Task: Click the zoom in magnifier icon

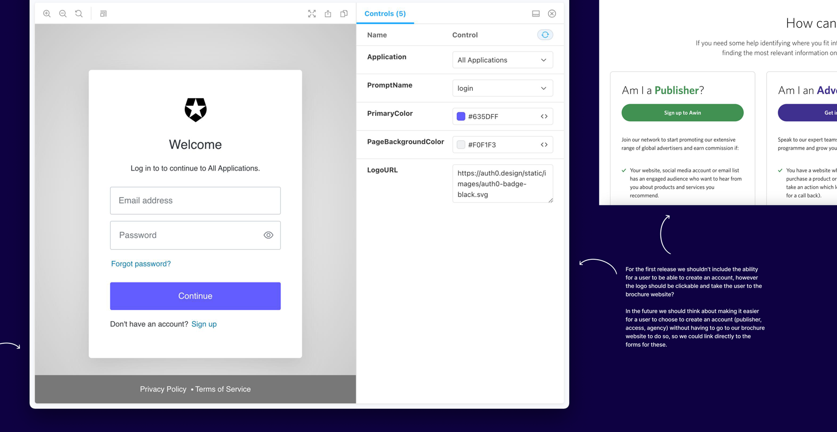Action: (x=47, y=14)
